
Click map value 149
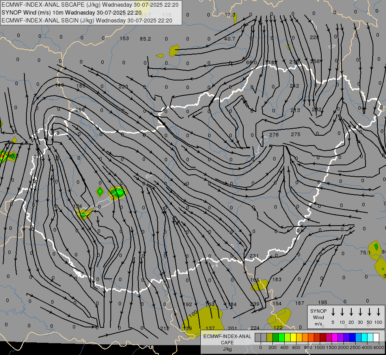pos(60,85)
